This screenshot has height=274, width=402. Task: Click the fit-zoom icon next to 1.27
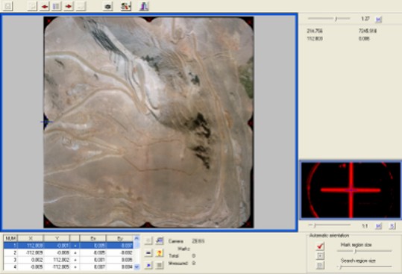pyautogui.click(x=378, y=19)
